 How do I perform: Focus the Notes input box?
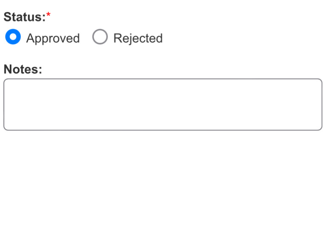(163, 104)
